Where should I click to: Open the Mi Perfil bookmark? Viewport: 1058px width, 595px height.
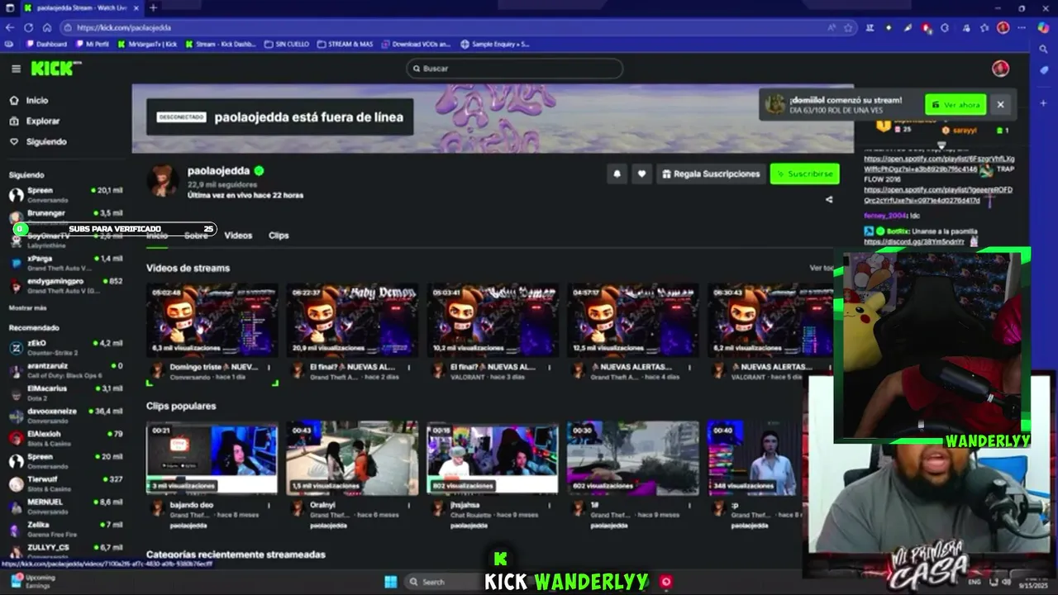coord(93,44)
